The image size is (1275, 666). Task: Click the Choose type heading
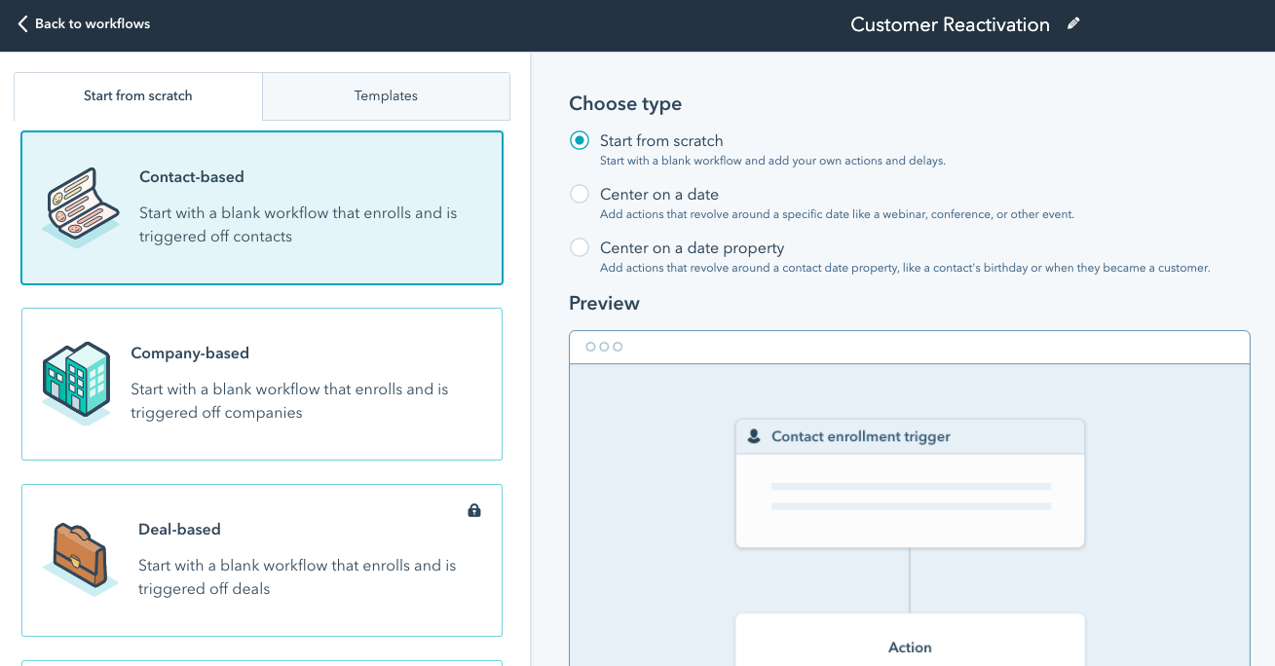coord(625,104)
